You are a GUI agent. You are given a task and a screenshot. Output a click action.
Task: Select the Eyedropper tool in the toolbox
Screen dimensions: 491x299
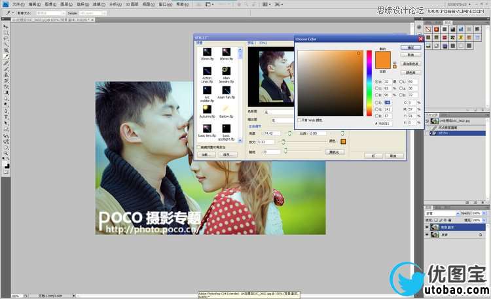tap(6, 57)
